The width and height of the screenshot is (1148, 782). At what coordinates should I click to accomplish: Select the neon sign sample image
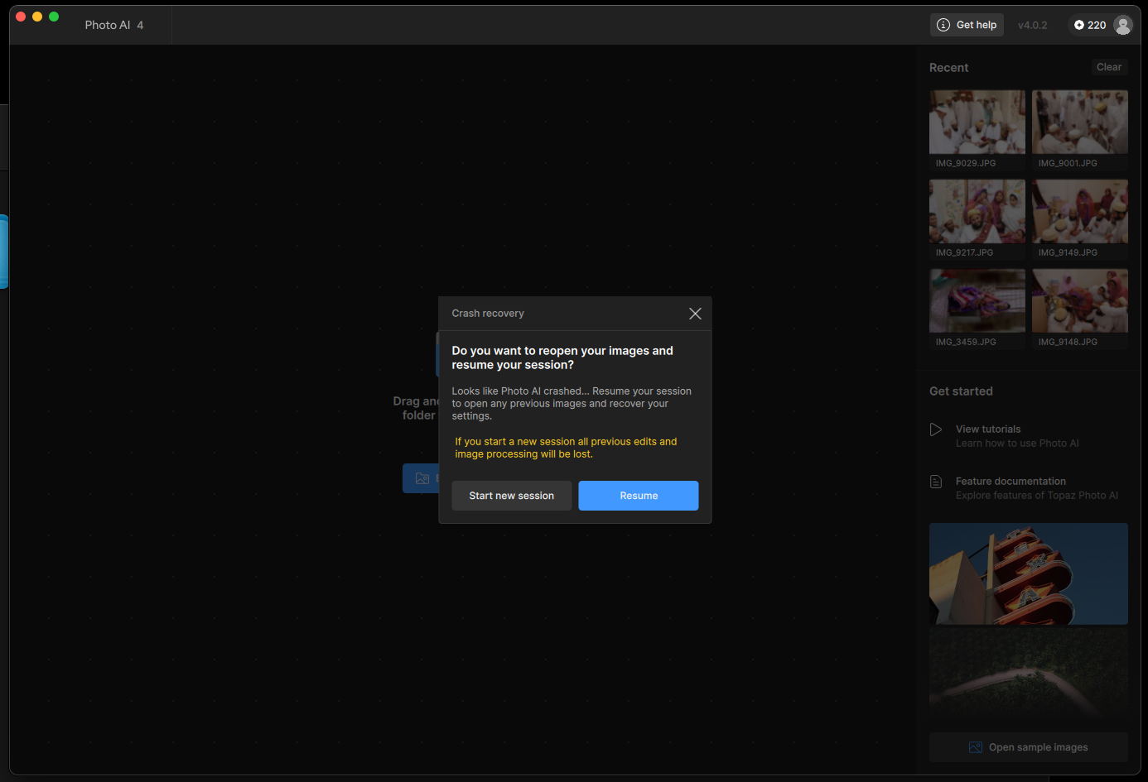tap(1029, 573)
